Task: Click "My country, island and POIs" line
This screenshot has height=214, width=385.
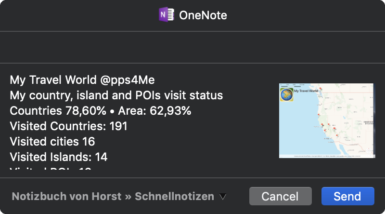Action: coord(116,95)
